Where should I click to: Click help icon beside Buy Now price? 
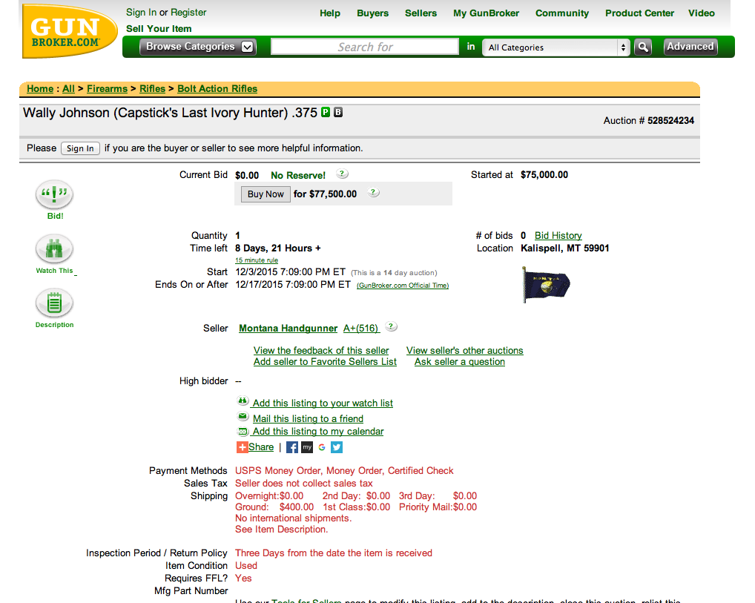point(373,192)
